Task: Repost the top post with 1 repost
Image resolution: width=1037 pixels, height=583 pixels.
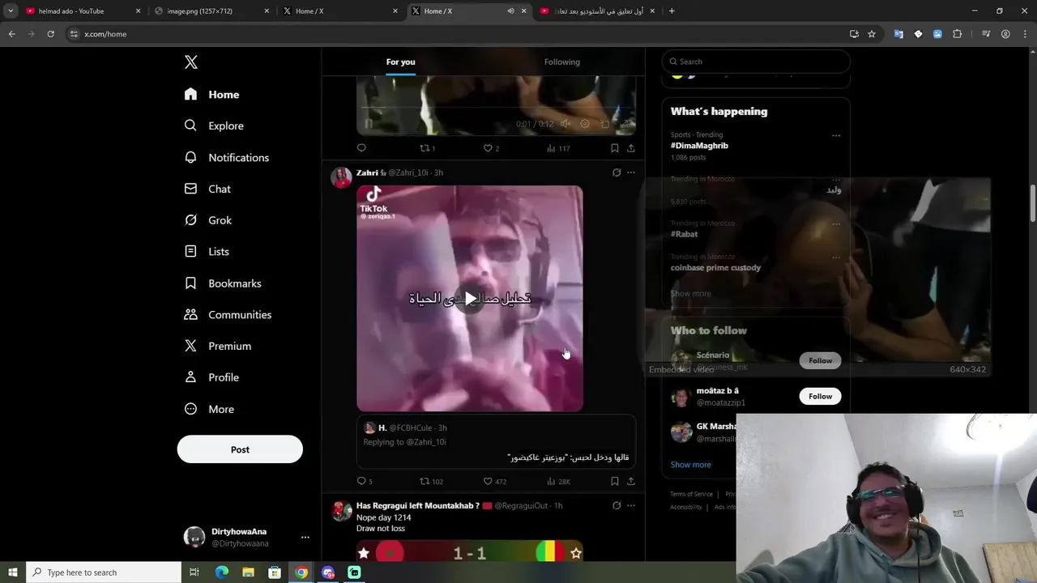Action: [427, 148]
